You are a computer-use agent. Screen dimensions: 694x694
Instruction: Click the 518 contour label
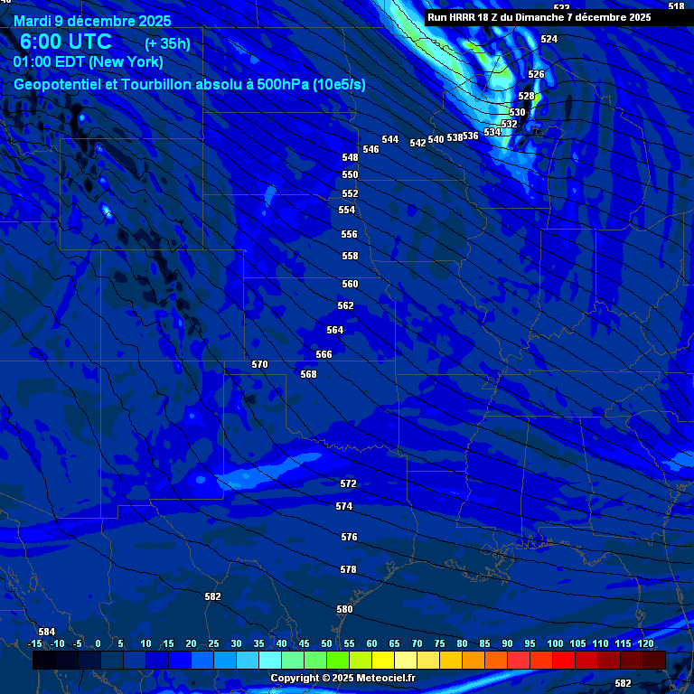pos(676,6)
